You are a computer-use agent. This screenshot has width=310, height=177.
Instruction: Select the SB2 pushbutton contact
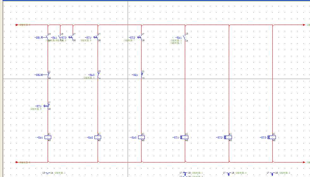[x=47, y=75]
